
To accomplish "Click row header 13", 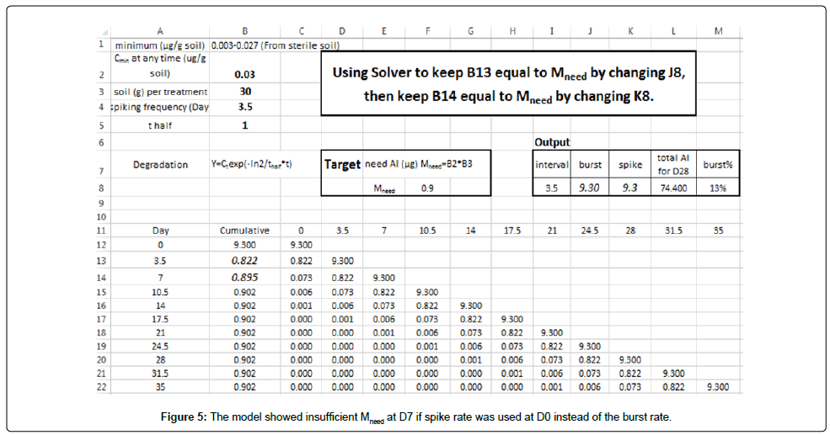I will click(100, 261).
